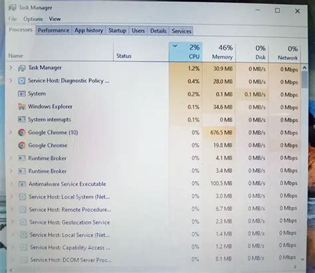Expand Service Host: Geolocation Service group
The image size is (315, 273).
pyautogui.click(x=13, y=222)
